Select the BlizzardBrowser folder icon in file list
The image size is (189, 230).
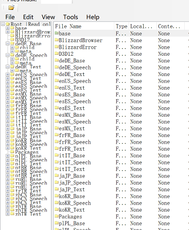click(57, 40)
